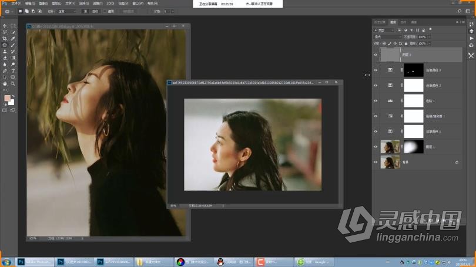
Task: Click Subtract from selection in options bar
Action: pos(33,11)
